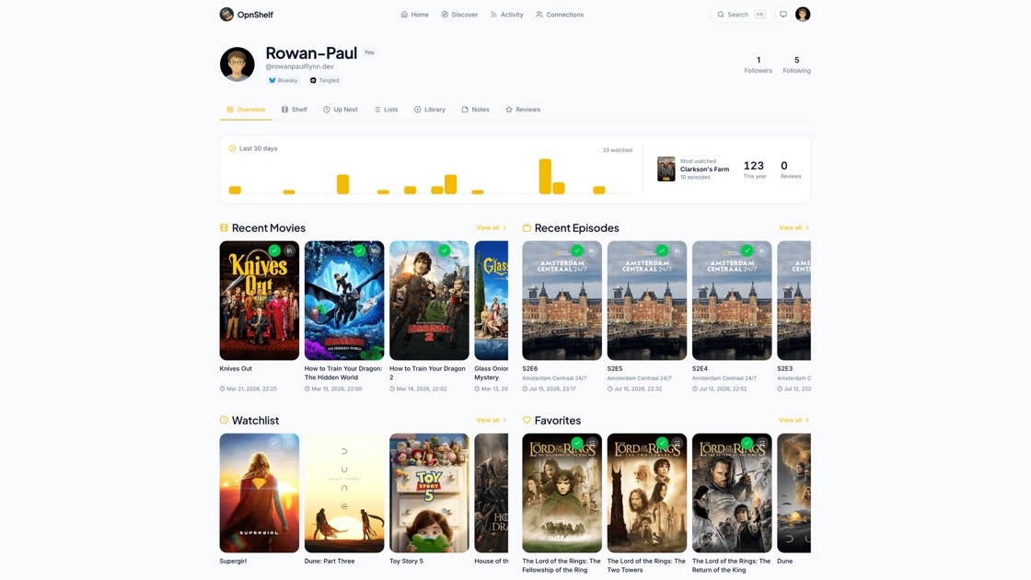Open Discover in top navigation
The height and width of the screenshot is (580, 1031).
[459, 15]
